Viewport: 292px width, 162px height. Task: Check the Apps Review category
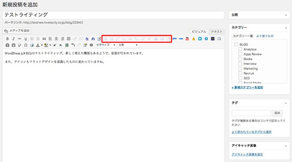[x=240, y=54]
